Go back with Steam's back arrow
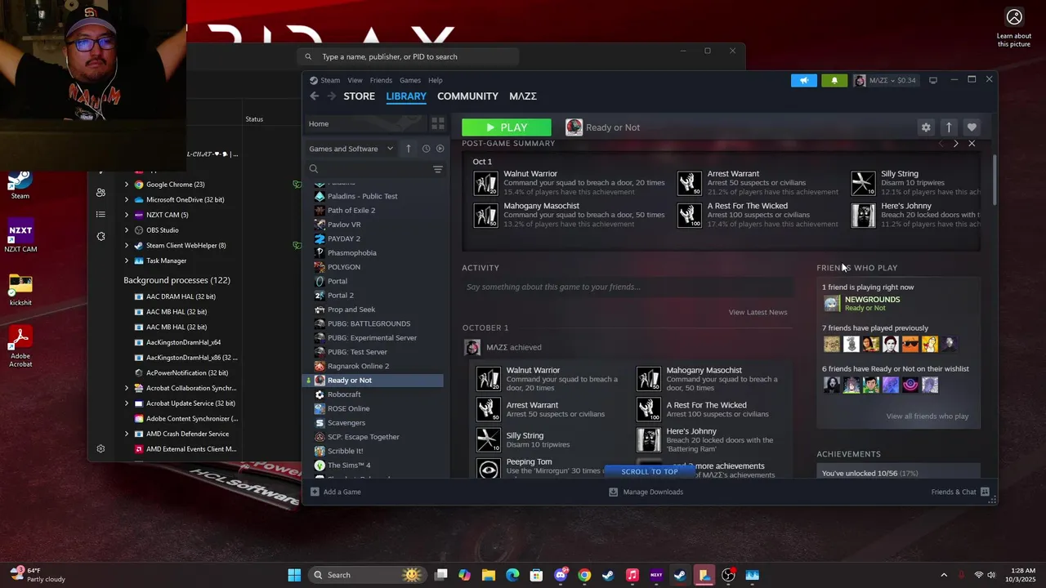 pos(315,96)
